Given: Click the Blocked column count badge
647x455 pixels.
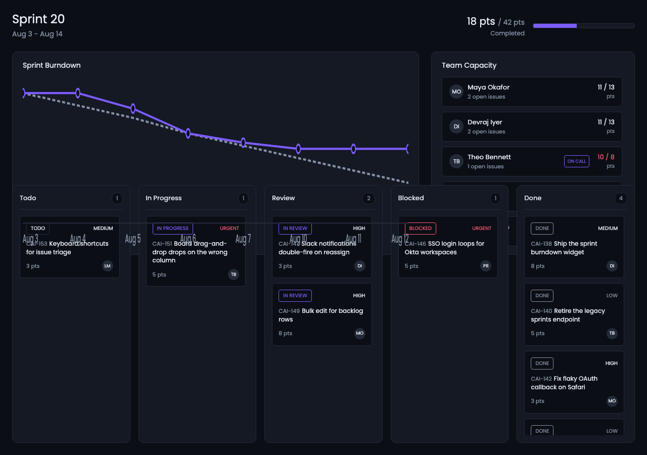Looking at the screenshot, I should click(495, 198).
